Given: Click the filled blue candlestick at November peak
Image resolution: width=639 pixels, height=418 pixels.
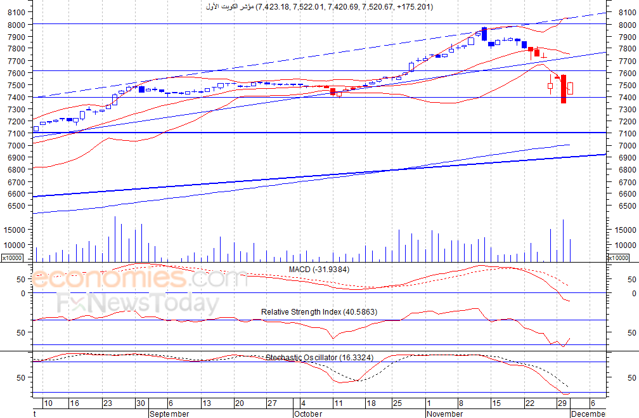Looking at the screenshot, I should 484,34.
